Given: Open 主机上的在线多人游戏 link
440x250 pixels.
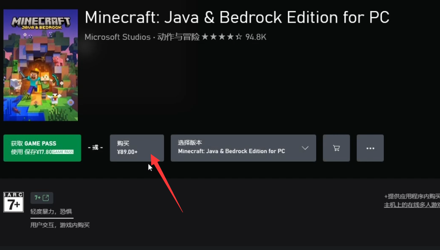Looking at the screenshot, I should [412, 205].
